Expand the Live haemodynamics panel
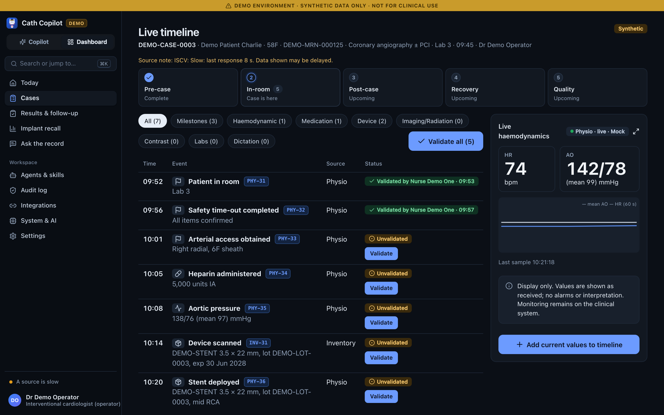664x415 pixels. point(636,131)
